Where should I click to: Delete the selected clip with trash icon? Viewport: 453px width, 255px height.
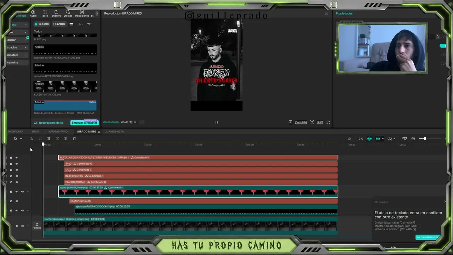coord(74,138)
